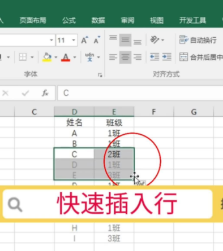Decrease font size with small A icon

coord(97,40)
